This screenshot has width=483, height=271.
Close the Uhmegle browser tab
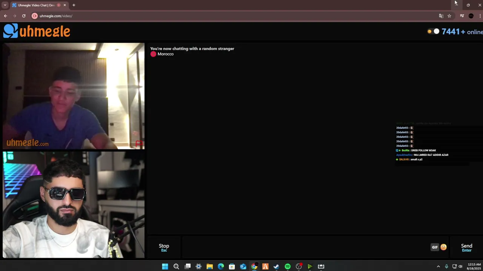pos(65,5)
